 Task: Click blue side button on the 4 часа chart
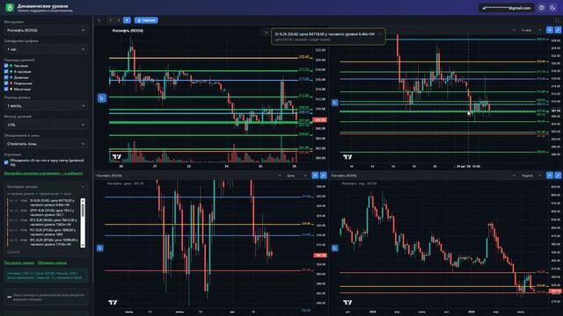click(334, 103)
